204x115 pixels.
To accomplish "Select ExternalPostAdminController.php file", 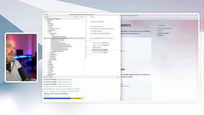I will coord(60,45).
